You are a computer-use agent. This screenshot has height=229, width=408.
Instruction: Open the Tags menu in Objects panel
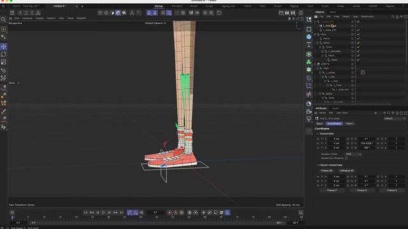[x=356, y=17]
